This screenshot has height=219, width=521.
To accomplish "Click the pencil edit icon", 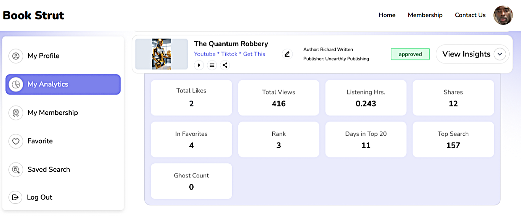I will [x=287, y=54].
